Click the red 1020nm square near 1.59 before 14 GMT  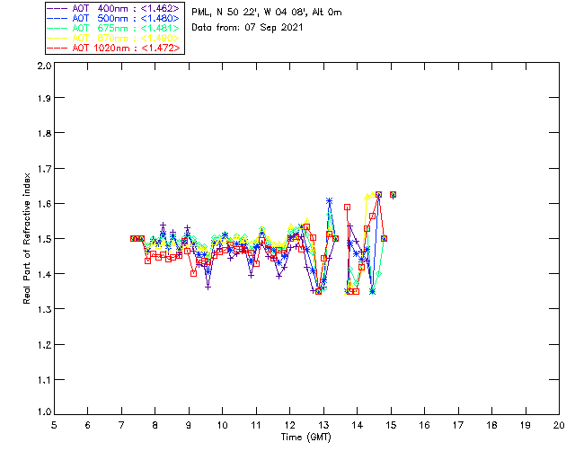pos(347,208)
